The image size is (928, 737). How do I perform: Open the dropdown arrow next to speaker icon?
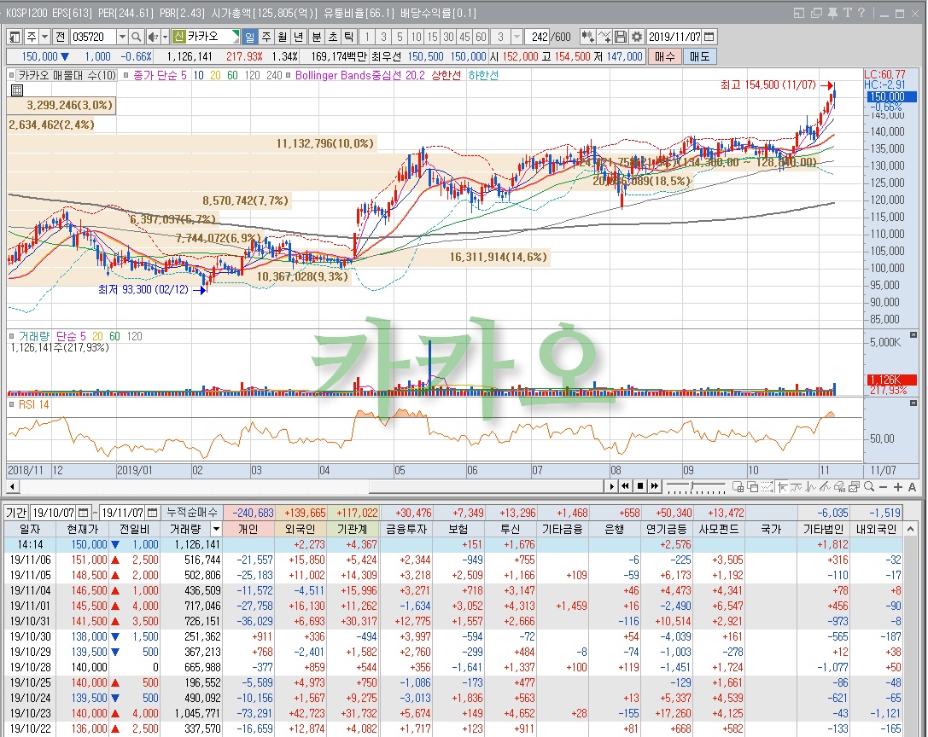point(165,37)
